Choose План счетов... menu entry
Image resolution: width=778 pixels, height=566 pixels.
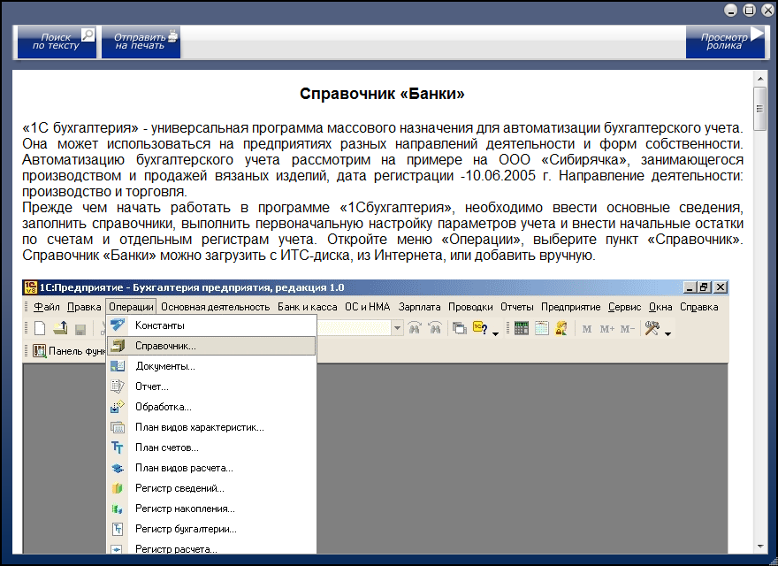166,447
